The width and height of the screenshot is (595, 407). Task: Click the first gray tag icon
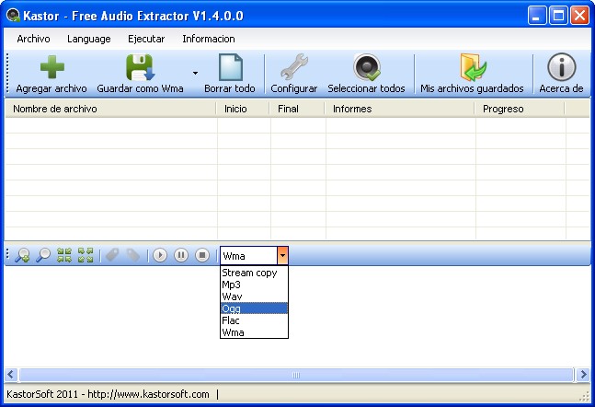tap(112, 255)
